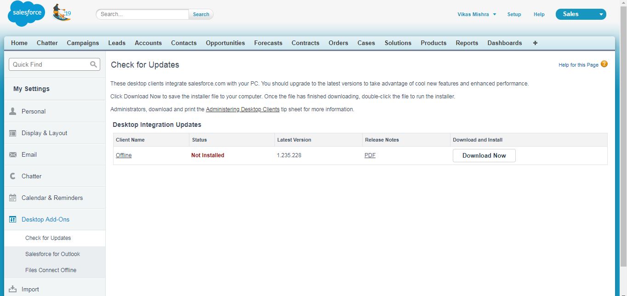Click the plus icon for all tabs
This screenshot has width=627, height=296.
point(535,43)
